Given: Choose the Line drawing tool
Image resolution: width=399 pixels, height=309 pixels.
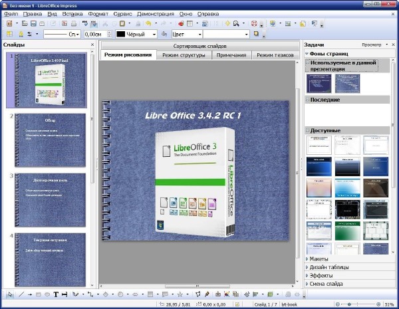Looking at the screenshot, I should (x=21, y=294).
